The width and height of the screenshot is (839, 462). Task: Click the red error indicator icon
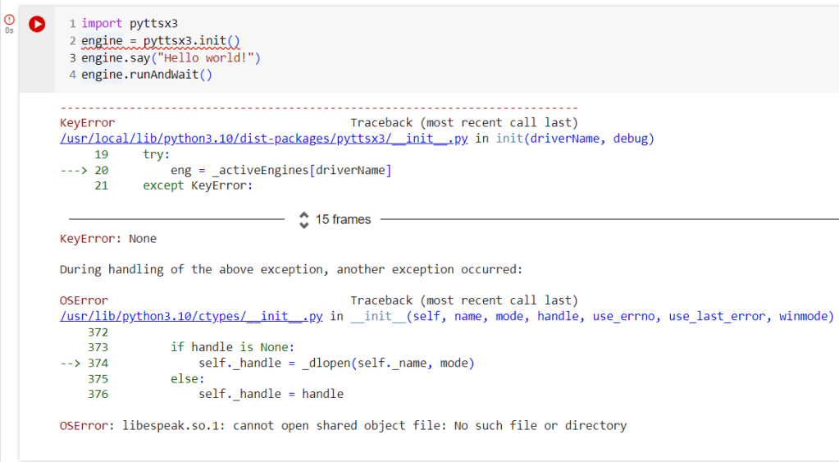click(x=10, y=20)
